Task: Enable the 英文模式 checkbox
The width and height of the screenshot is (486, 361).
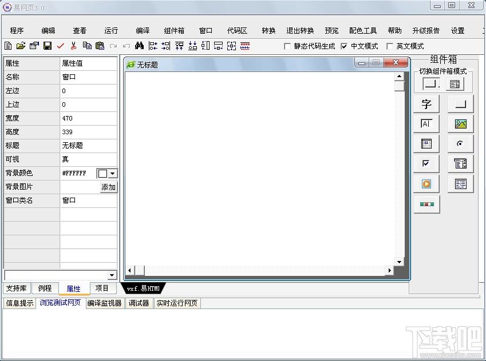Action: 390,46
